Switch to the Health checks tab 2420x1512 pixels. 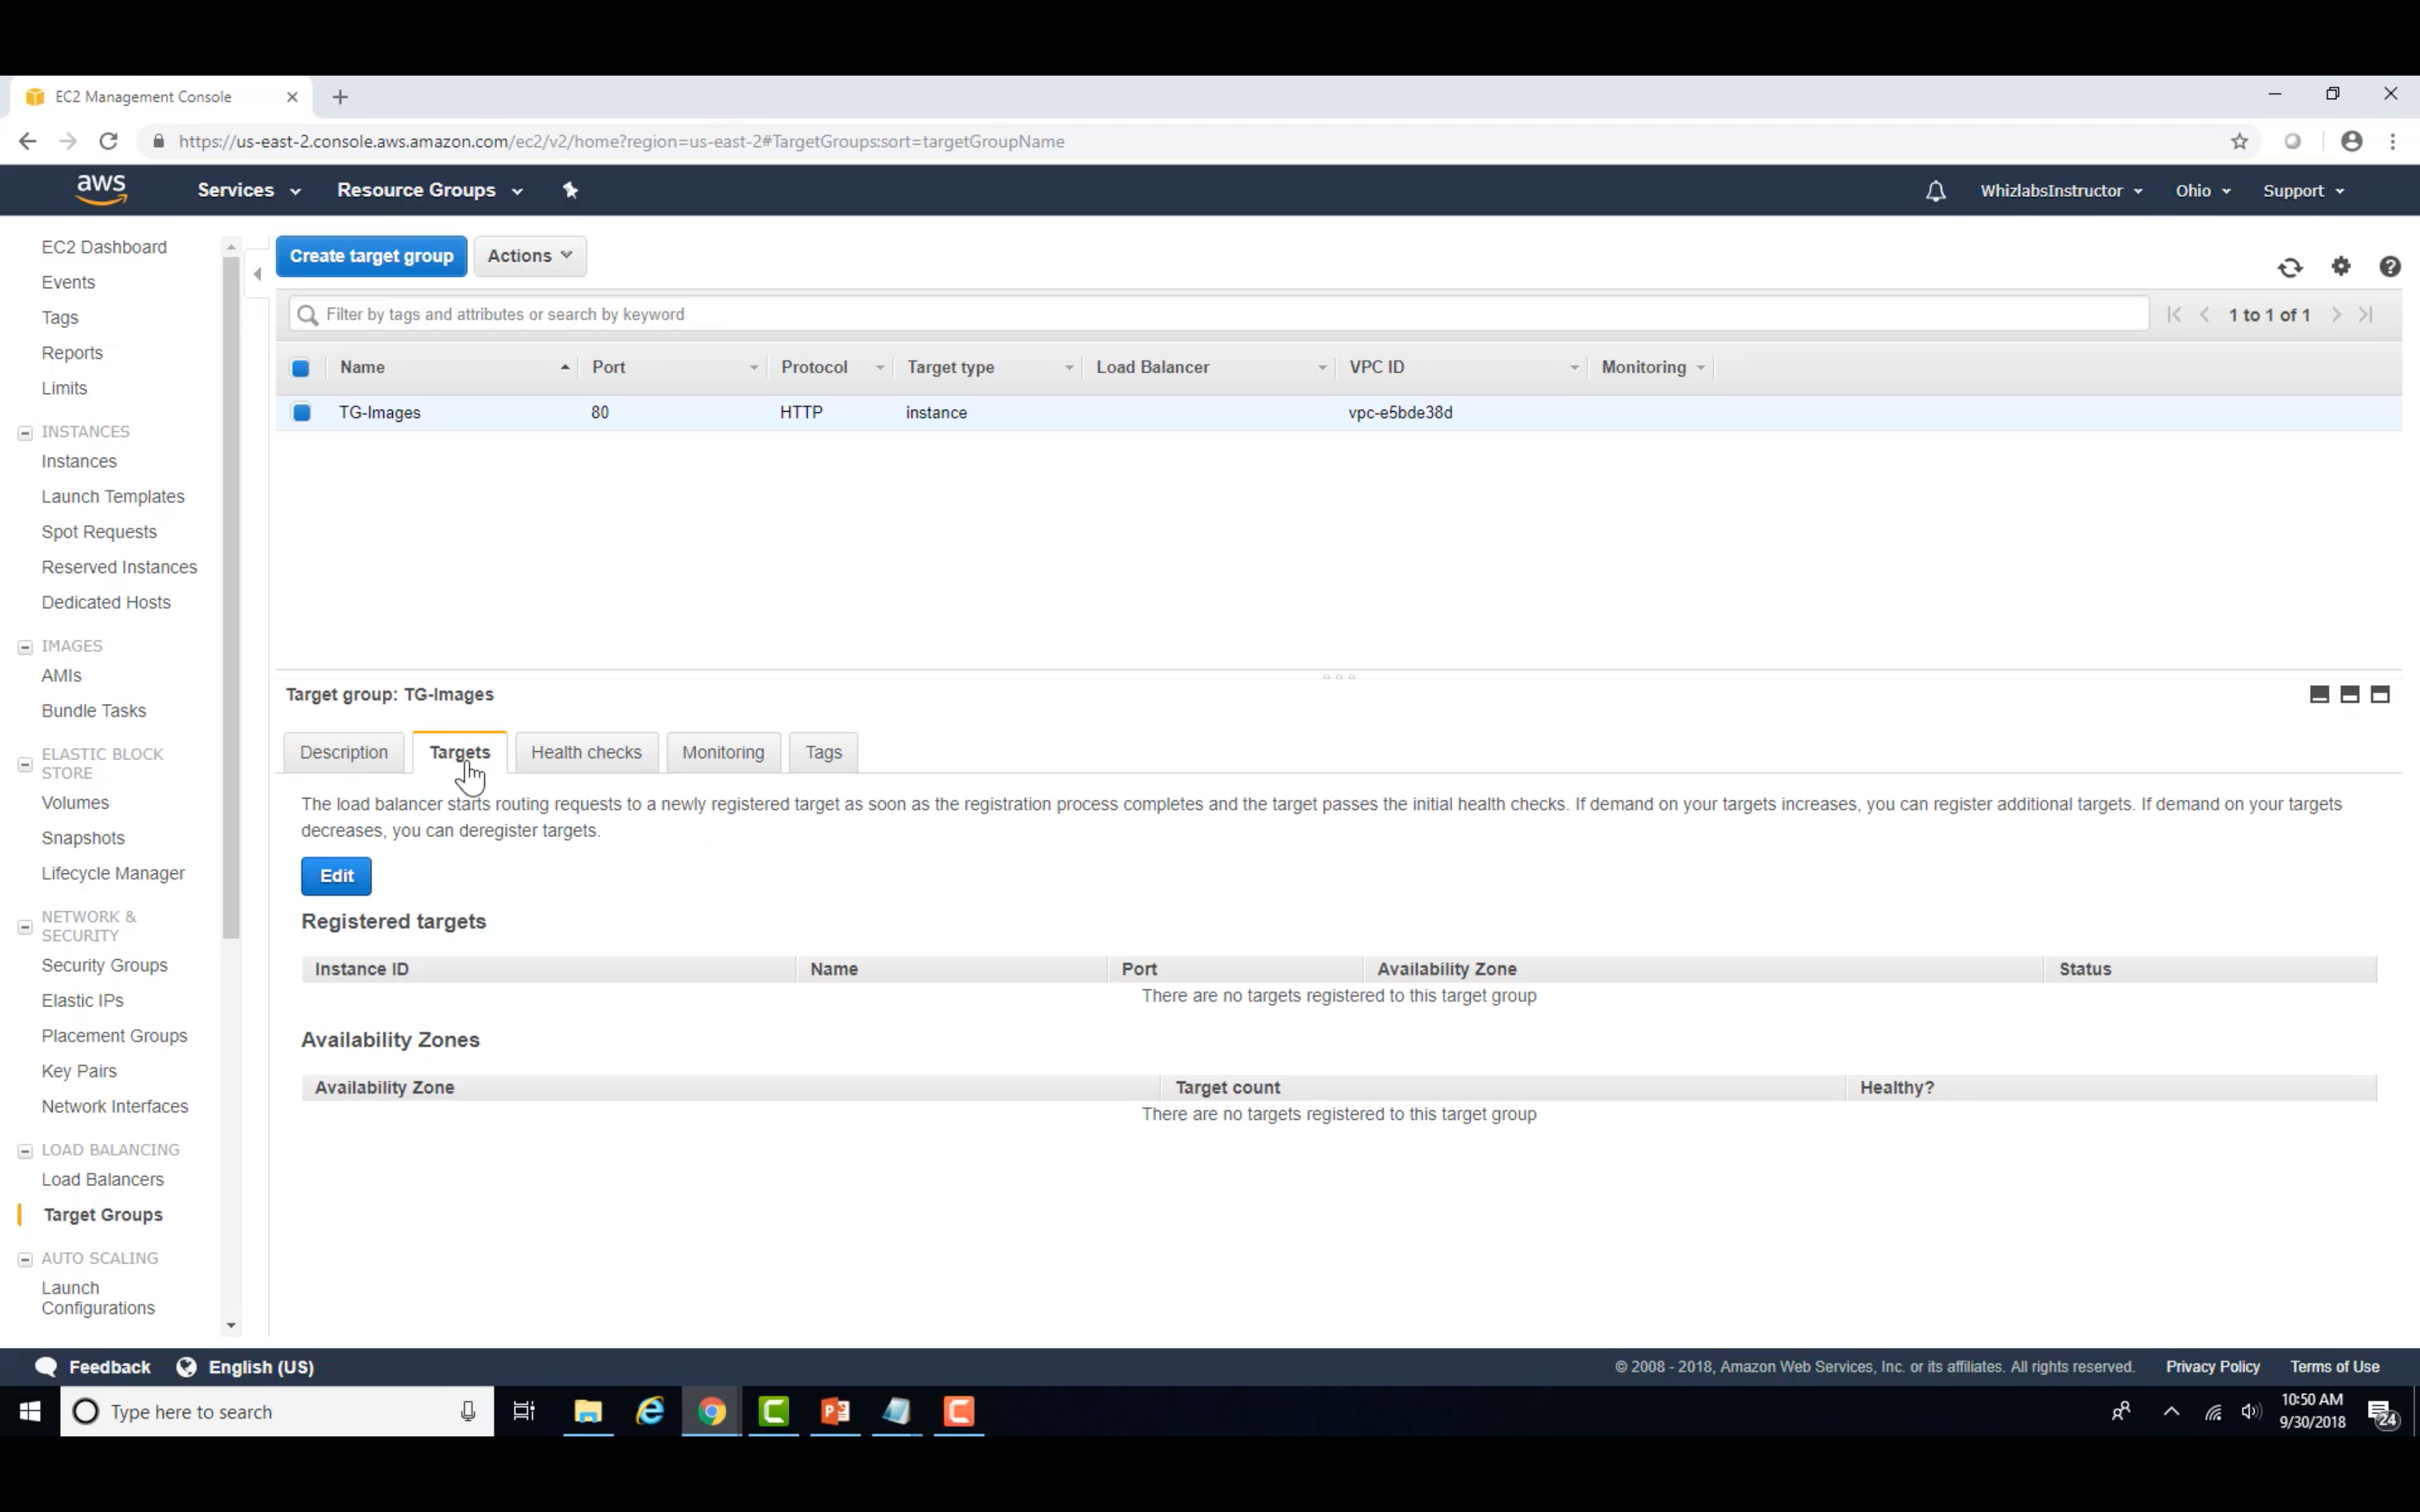click(x=586, y=752)
